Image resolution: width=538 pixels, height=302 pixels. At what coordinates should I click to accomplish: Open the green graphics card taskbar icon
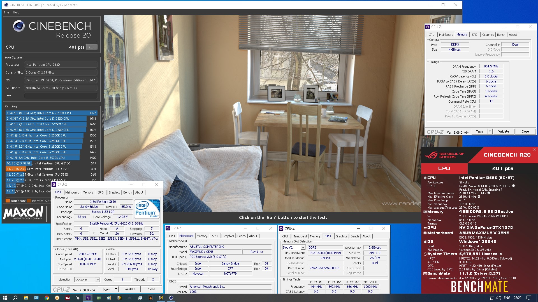(99, 298)
